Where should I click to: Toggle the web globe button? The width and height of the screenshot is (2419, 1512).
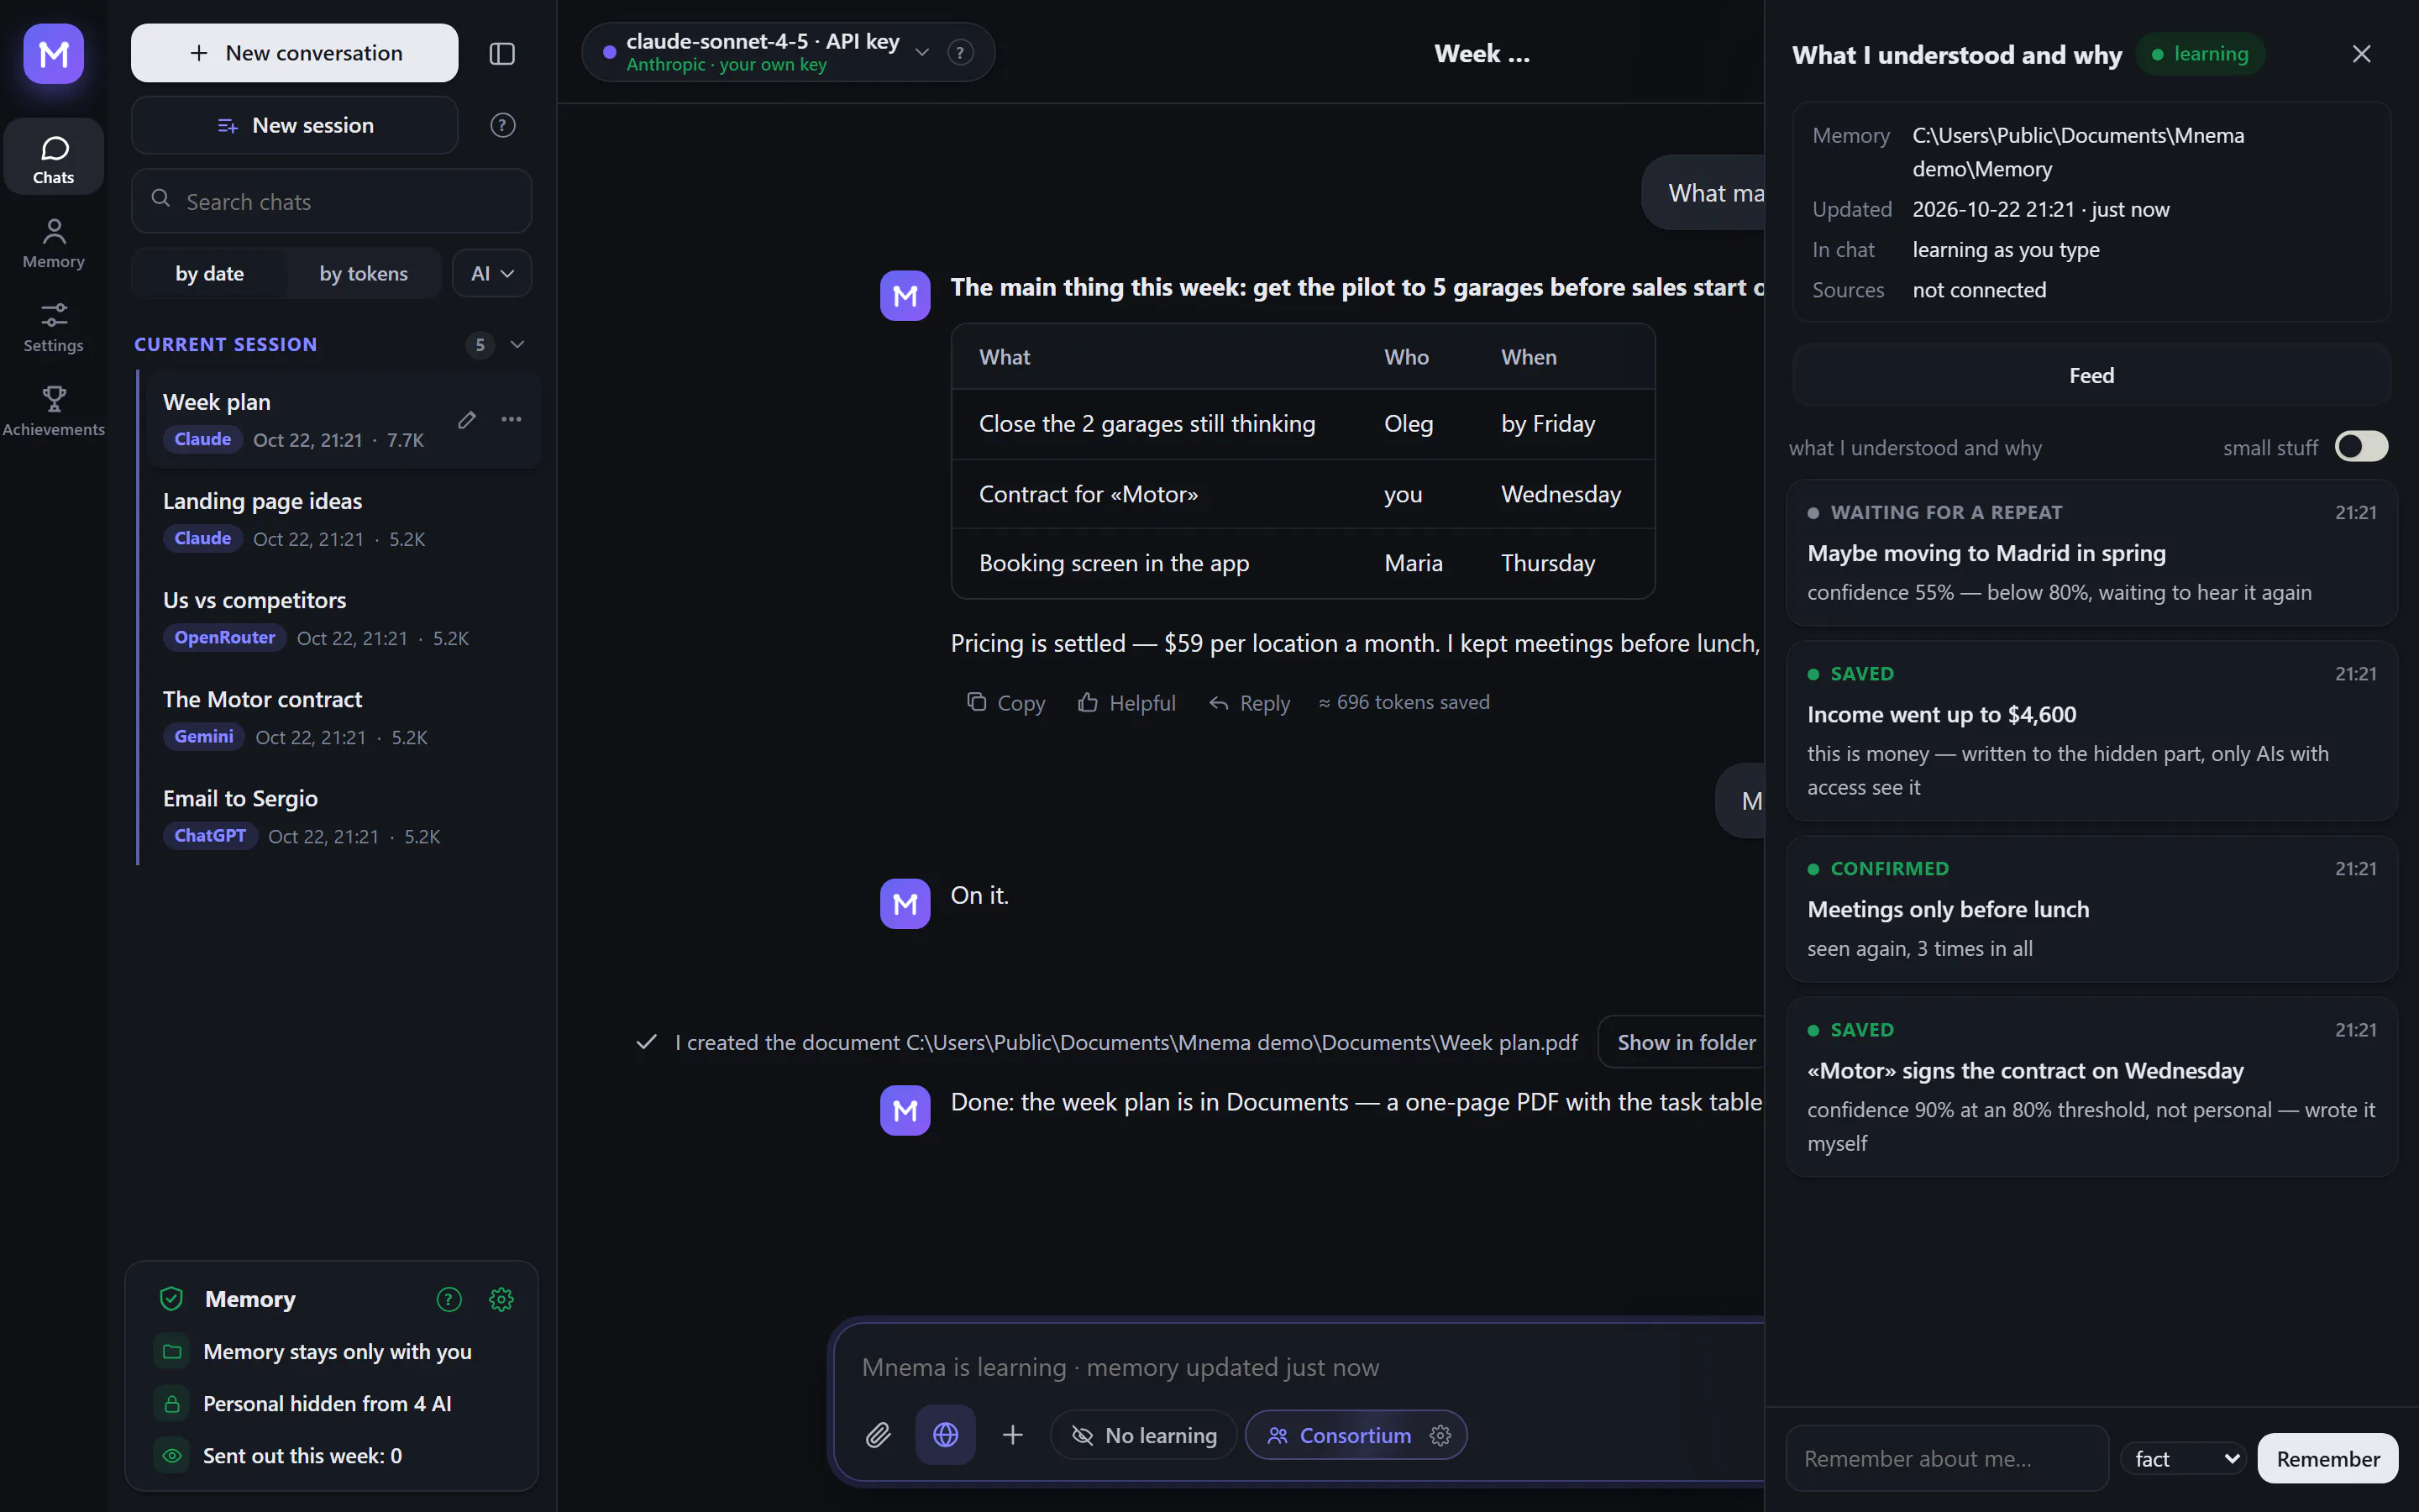(x=946, y=1435)
